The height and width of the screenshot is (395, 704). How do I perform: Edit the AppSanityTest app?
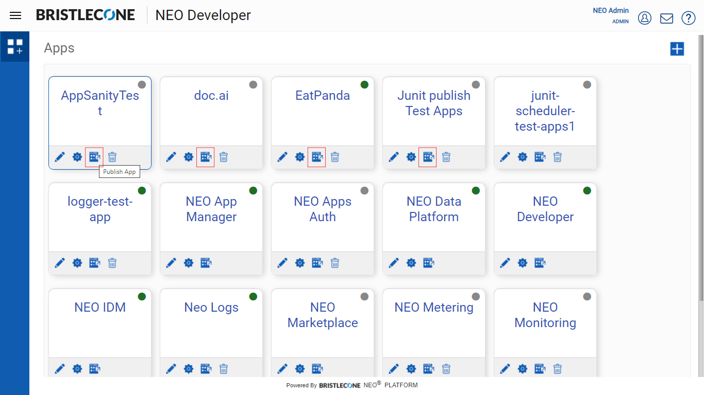60,157
